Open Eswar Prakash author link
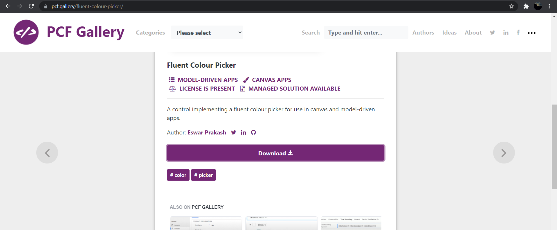This screenshot has width=557, height=230. point(207,132)
